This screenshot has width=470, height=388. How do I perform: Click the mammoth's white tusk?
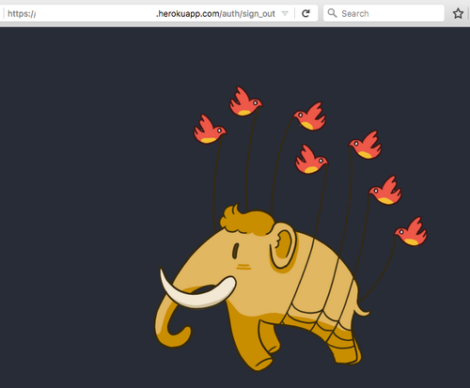[197, 289]
